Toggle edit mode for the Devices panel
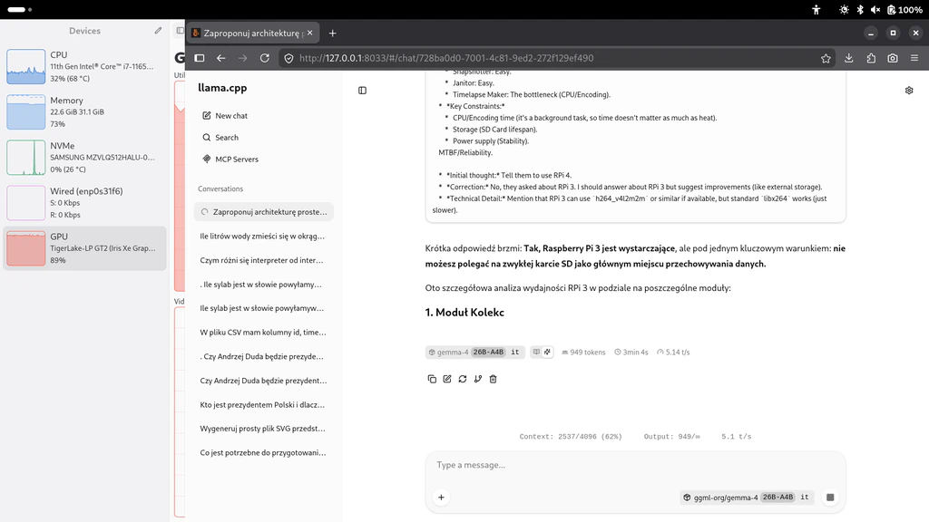929x522 pixels. pos(156,30)
